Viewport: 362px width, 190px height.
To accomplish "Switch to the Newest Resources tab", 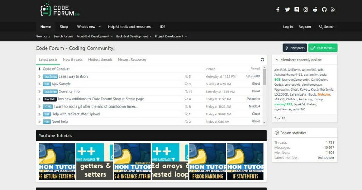I will tap(132, 60).
